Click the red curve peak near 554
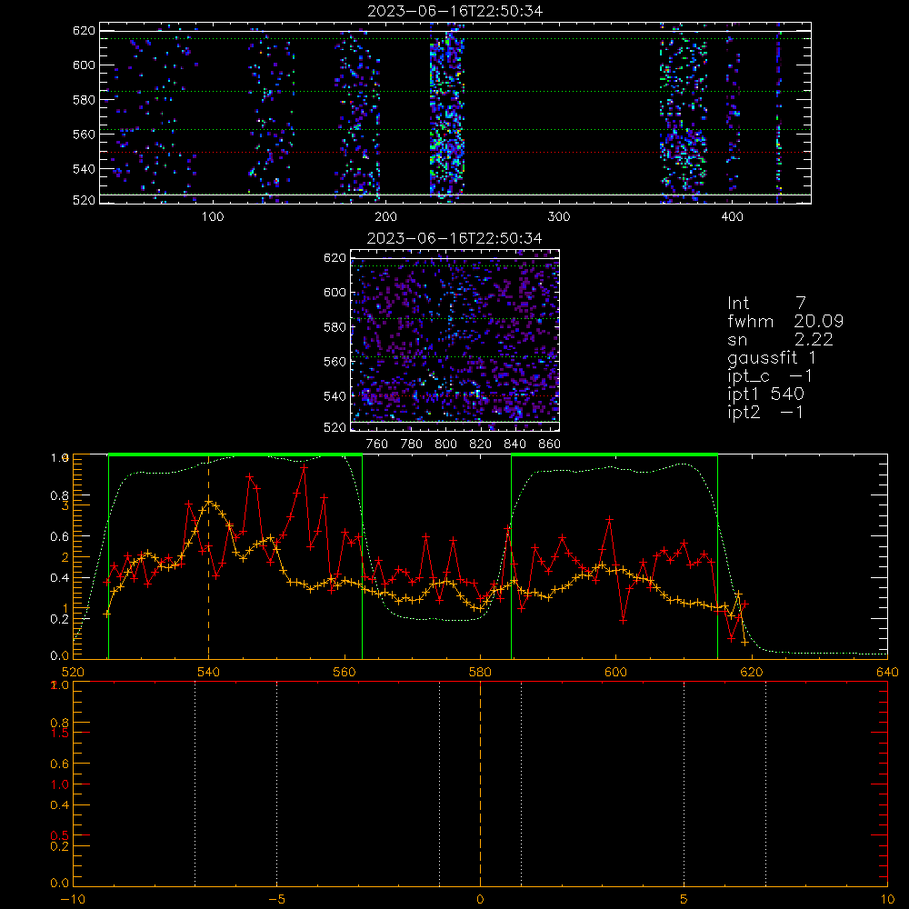 [x=305, y=466]
